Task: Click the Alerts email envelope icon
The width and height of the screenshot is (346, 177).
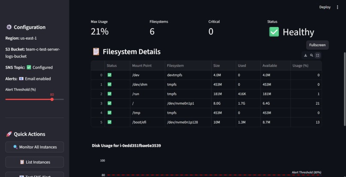Action: point(21,79)
